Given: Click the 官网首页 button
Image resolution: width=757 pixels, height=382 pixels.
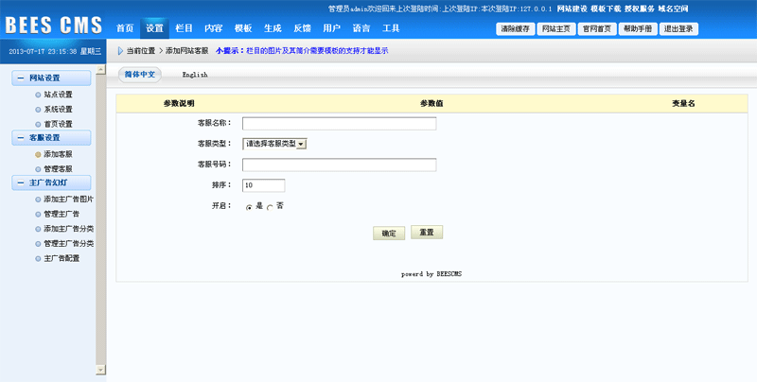Looking at the screenshot, I should (x=597, y=29).
